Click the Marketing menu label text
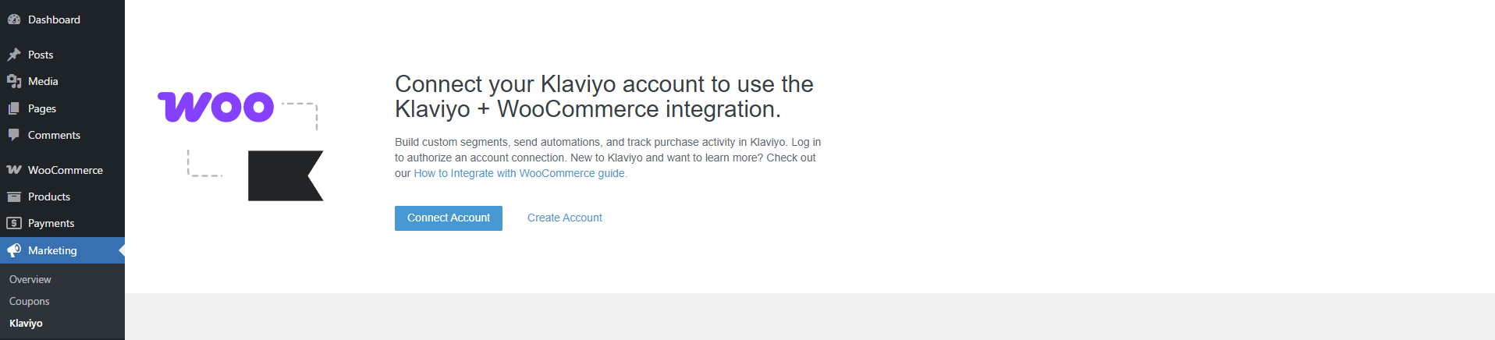 tap(52, 250)
